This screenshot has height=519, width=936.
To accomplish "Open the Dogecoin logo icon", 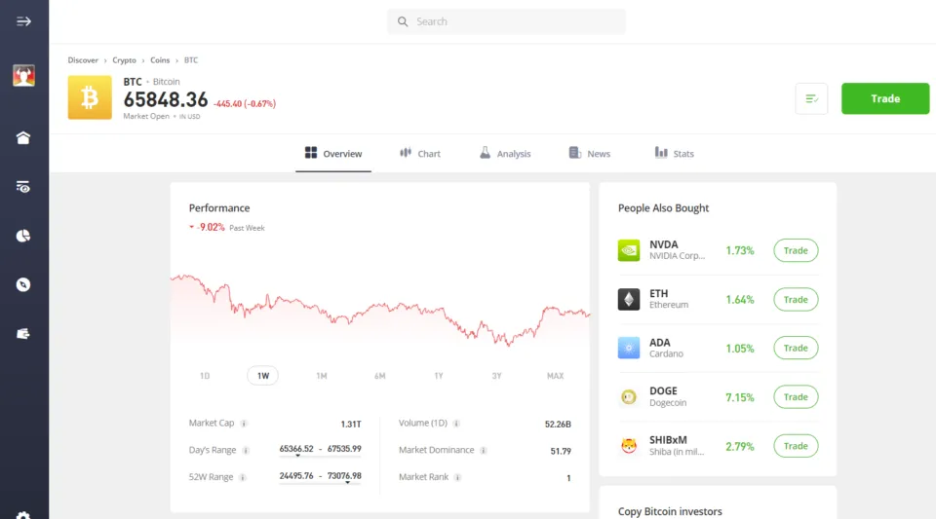I will click(x=629, y=397).
